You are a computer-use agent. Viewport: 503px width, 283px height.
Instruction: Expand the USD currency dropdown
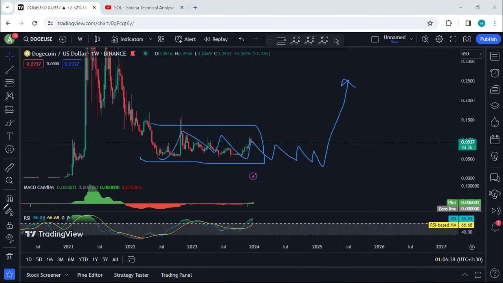click(472, 54)
